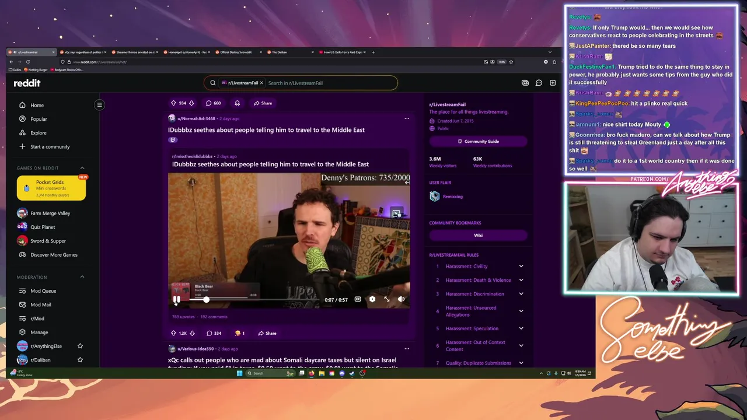The height and width of the screenshot is (420, 747).
Task: Create a new post with plus icon
Action: (553, 83)
